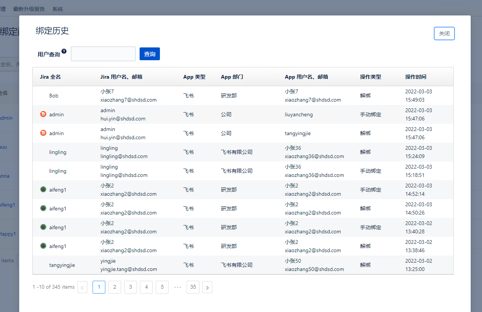Jump to last page 35
This screenshot has width=482, height=312.
click(193, 287)
